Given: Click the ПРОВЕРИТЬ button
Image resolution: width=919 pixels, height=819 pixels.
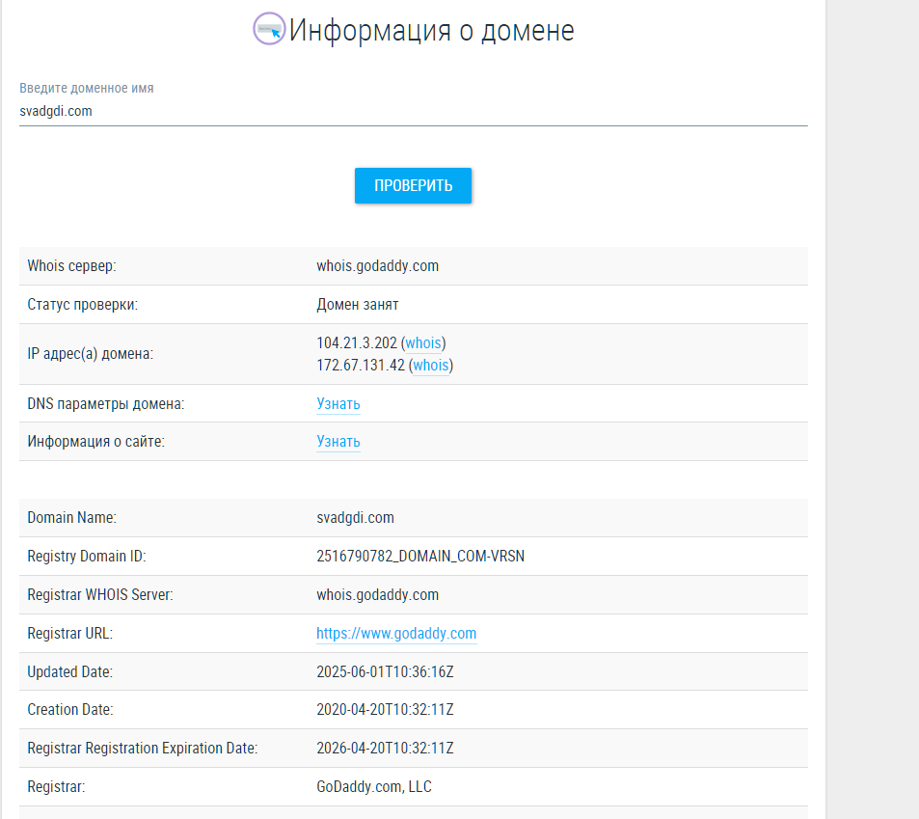Looking at the screenshot, I should tap(413, 185).
